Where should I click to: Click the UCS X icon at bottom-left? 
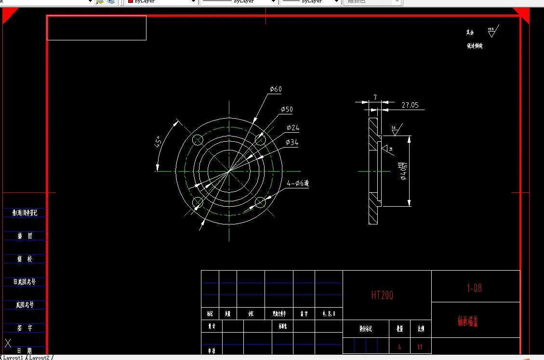coord(8,343)
